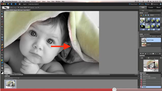Select the Blur water-drop tool
162x91 pixels.
2,65
